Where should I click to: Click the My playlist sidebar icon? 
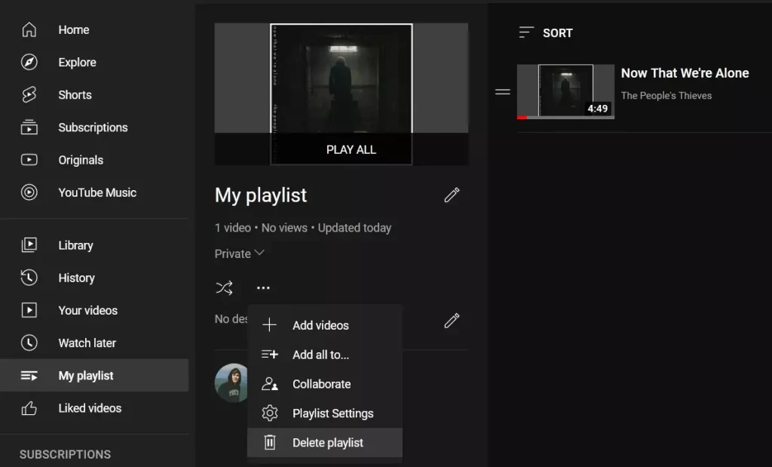(x=29, y=376)
